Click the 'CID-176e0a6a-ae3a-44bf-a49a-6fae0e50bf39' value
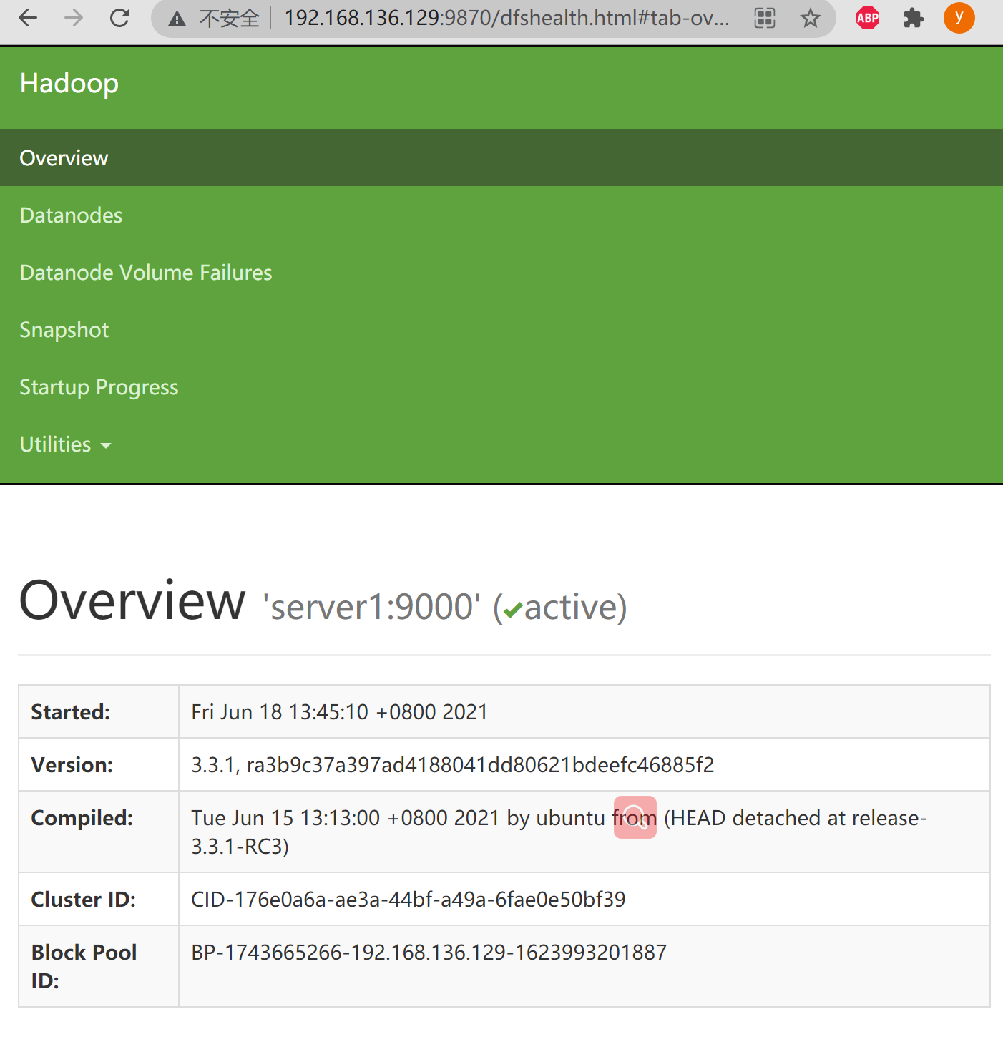 408,900
